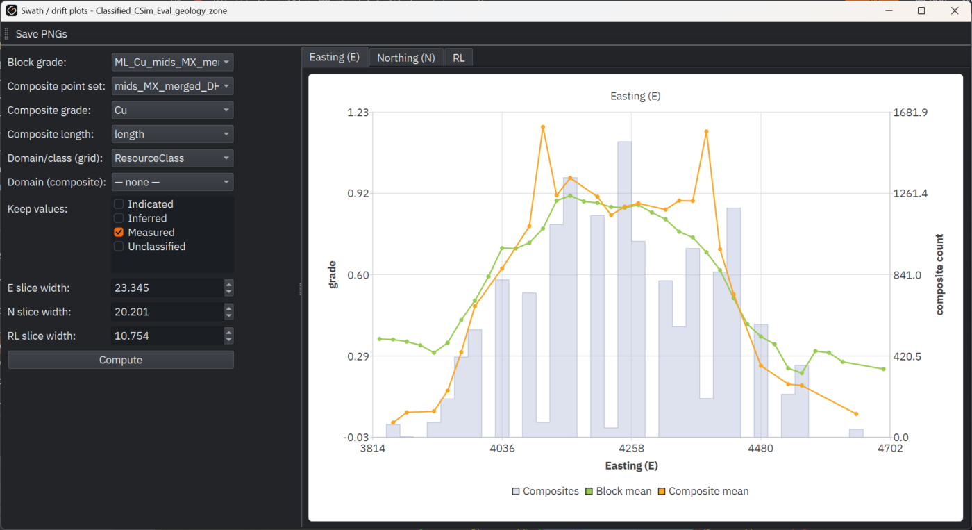Viewport: 972px width, 530px height.
Task: Click the 0.92 grade axis value
Action: (x=358, y=194)
